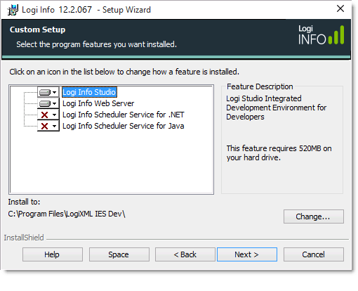Select Logi Info Scheduler Service for Java
Viewport: 358px width, 291px height.
[124, 126]
